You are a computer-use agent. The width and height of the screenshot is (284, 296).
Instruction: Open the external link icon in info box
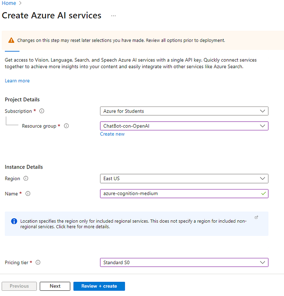[256, 217]
